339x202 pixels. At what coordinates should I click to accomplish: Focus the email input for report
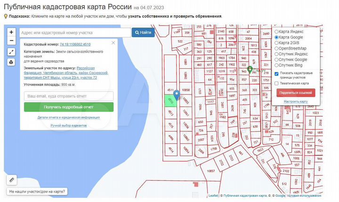click(x=69, y=96)
